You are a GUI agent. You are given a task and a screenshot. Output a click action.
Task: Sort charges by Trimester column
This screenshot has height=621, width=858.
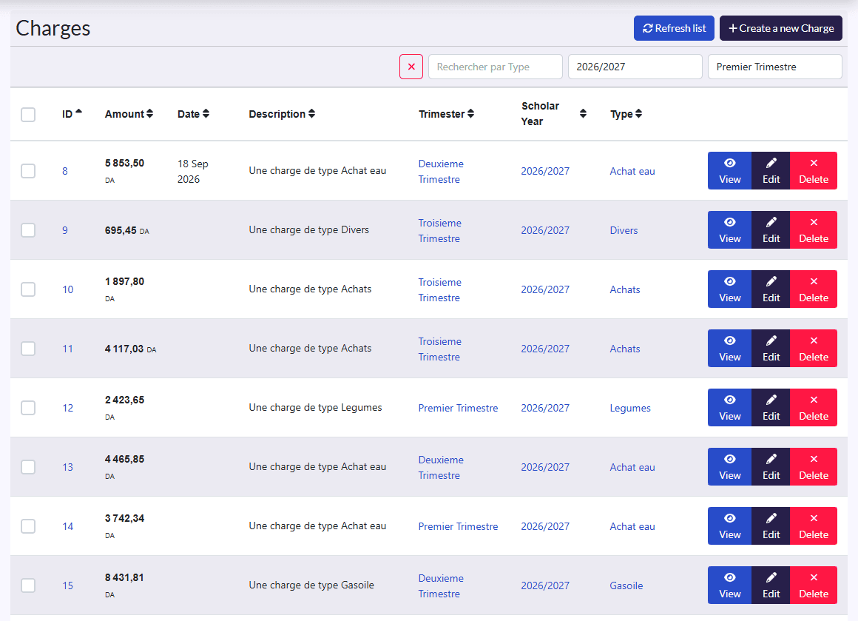pyautogui.click(x=447, y=114)
